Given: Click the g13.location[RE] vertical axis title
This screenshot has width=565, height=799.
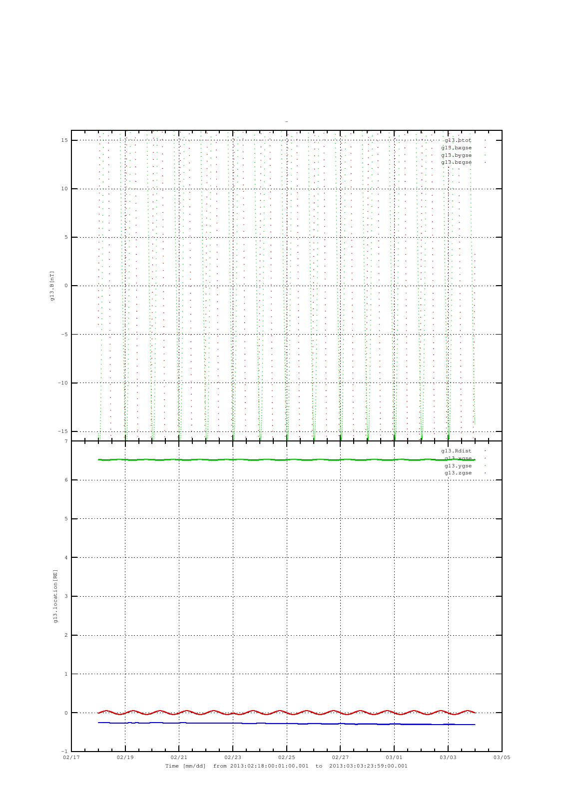Looking at the screenshot, I should (x=55, y=596).
